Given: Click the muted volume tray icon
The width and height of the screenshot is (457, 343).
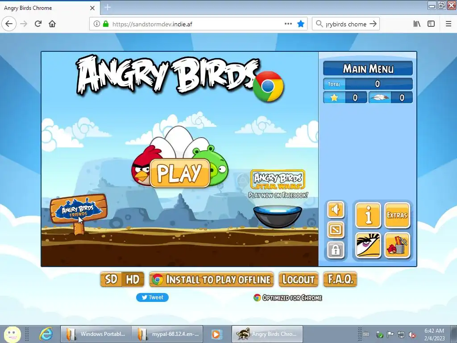Looking at the screenshot, I should pos(412,335).
